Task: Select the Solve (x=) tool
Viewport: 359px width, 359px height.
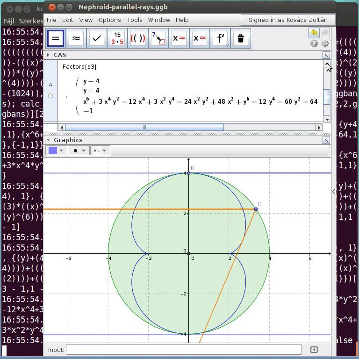Action: 179,38
